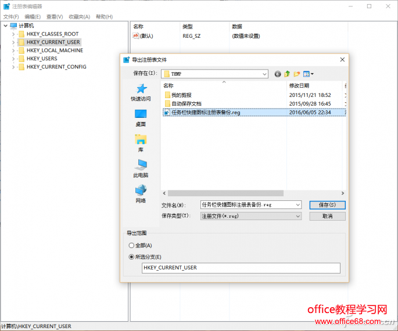Select HKEY_CLASSES_ROOT in the registry tree
The width and height of the screenshot is (398, 331).
pyautogui.click(x=52, y=34)
